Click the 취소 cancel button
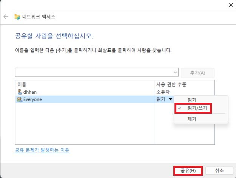 point(219,170)
